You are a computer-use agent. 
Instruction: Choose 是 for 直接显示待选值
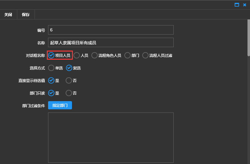click(x=51, y=81)
